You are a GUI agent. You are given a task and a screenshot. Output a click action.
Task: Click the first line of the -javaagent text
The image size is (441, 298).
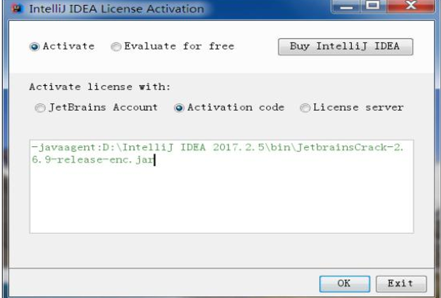coord(216,147)
